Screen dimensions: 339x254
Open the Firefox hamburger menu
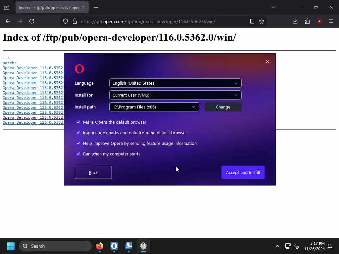(x=331, y=21)
